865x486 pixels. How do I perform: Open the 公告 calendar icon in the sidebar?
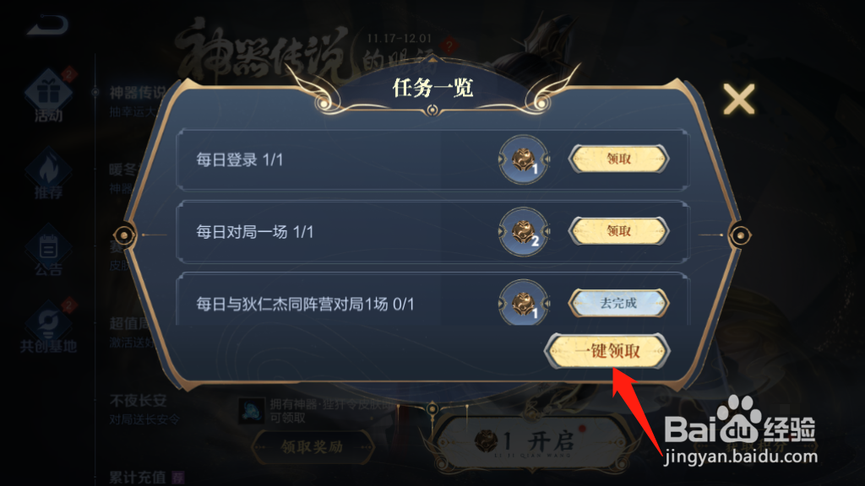(48, 249)
